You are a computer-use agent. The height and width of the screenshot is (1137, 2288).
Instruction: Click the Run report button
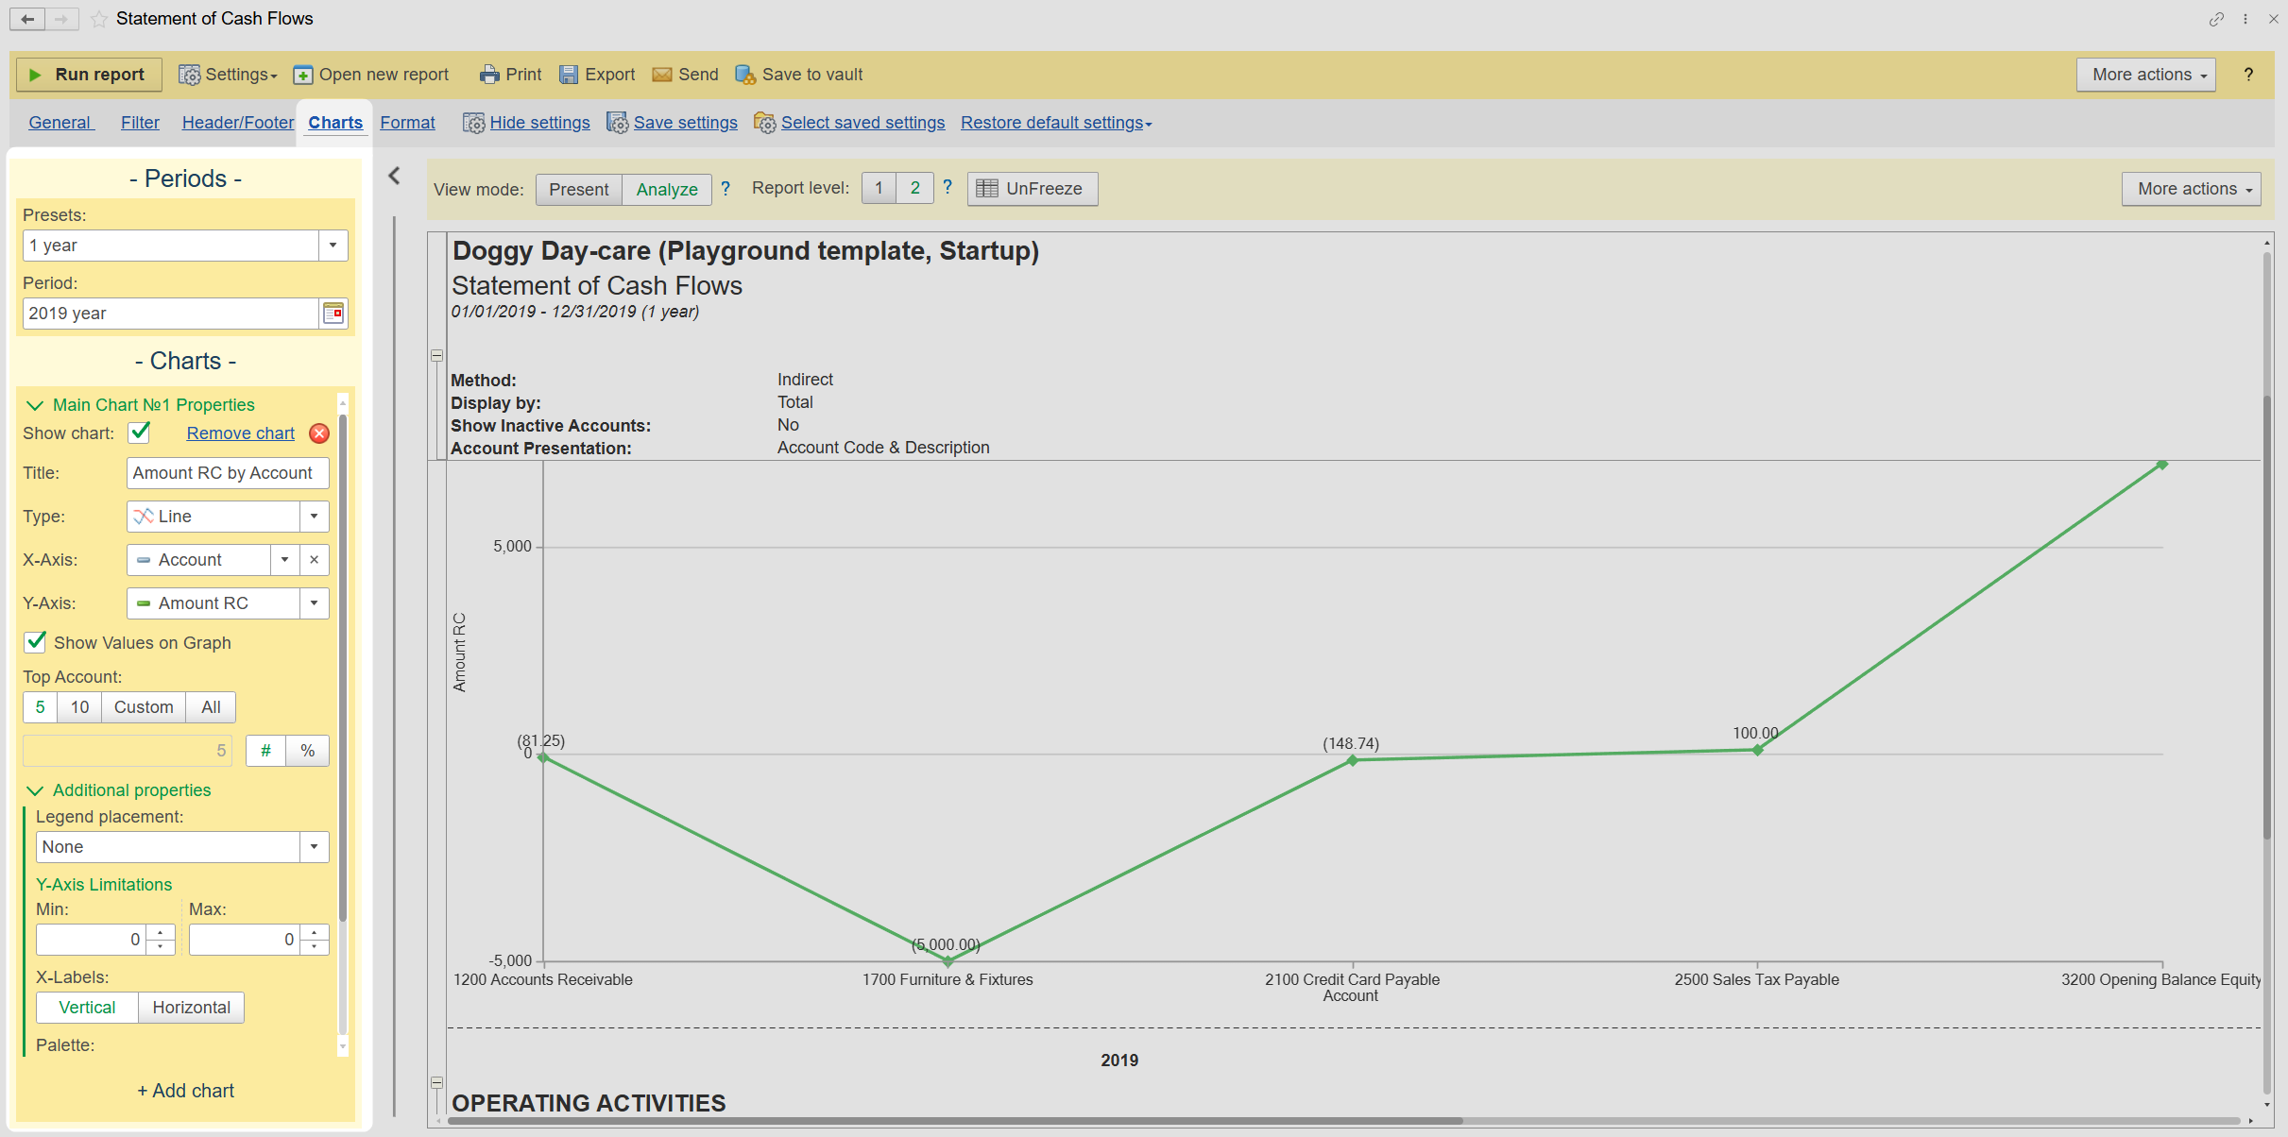(x=88, y=75)
